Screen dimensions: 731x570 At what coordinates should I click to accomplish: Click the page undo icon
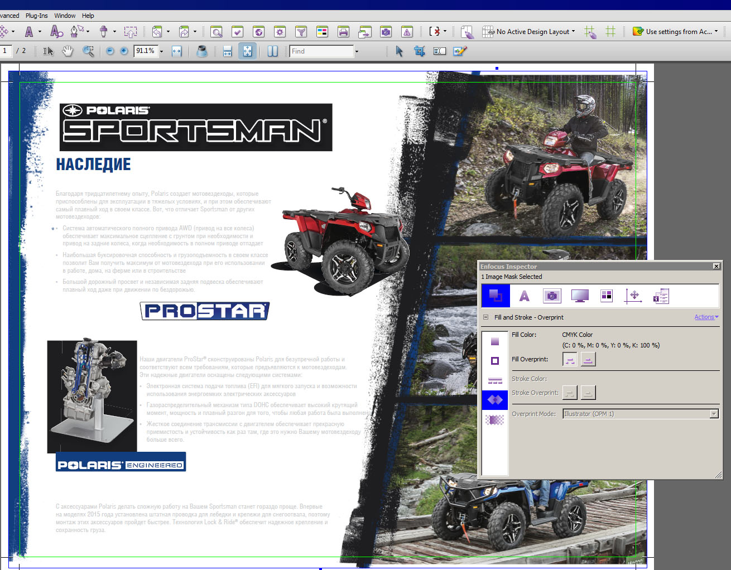(157, 32)
